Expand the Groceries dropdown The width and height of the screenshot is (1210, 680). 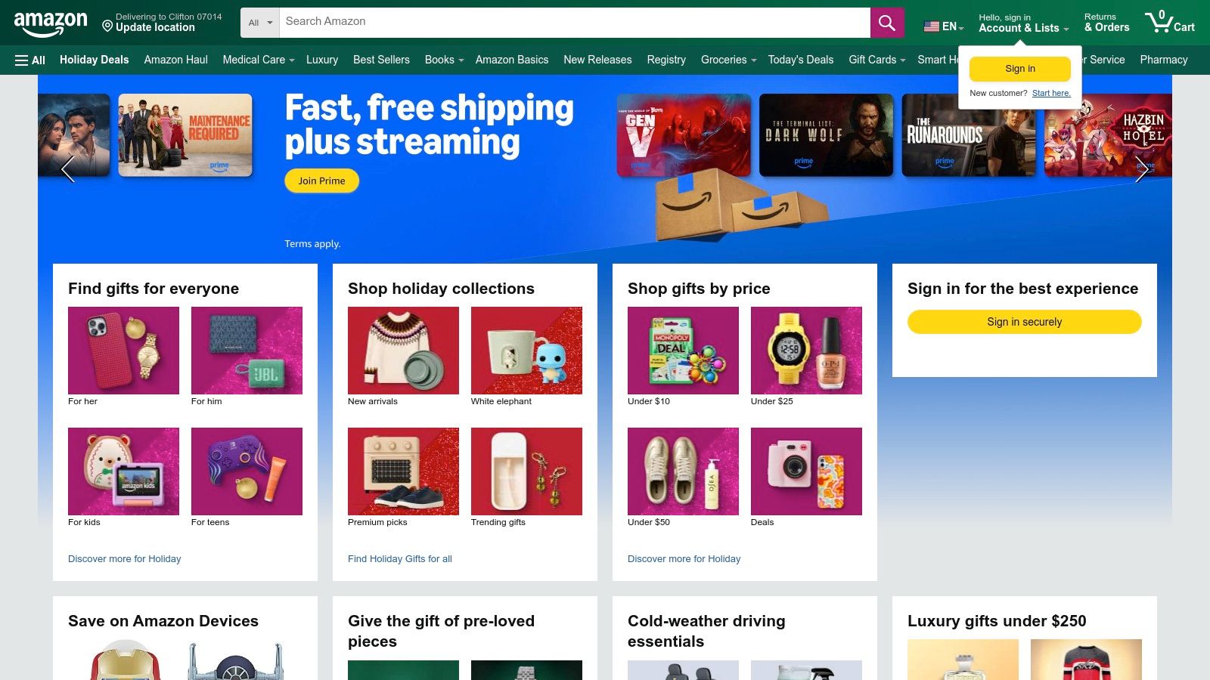[x=728, y=60]
